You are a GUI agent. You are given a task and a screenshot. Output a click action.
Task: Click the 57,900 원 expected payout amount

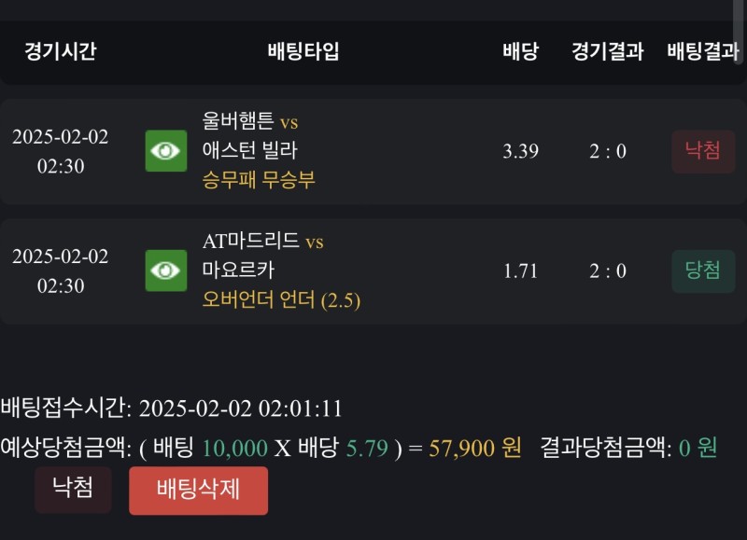(x=475, y=448)
